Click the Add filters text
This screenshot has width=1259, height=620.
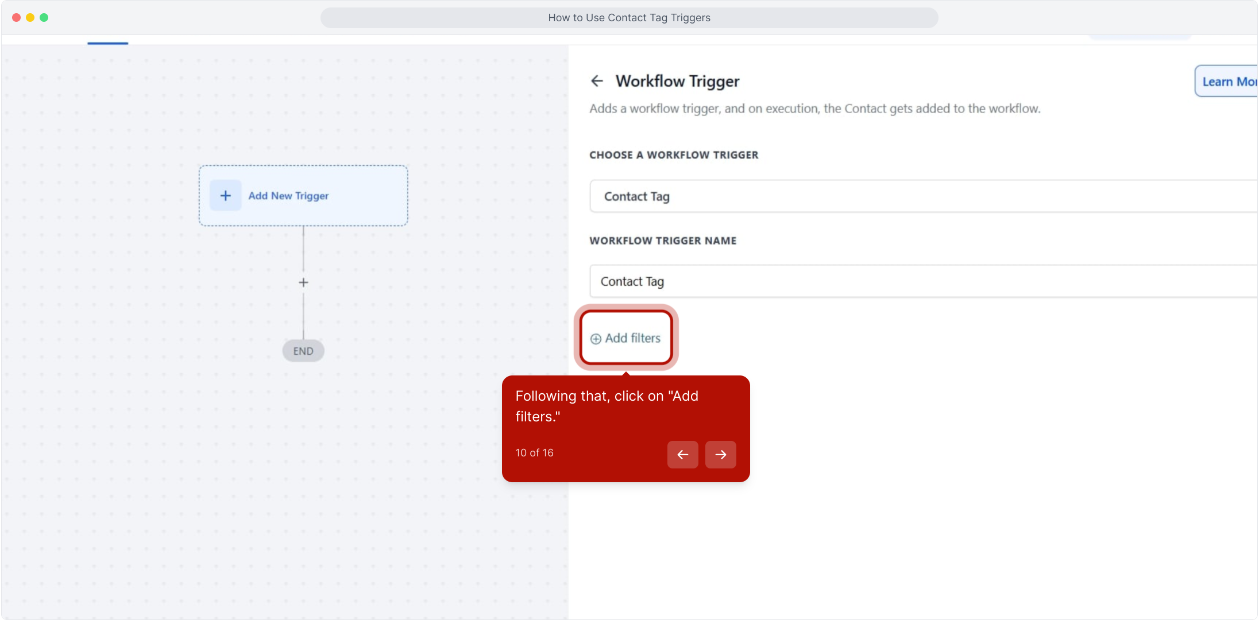[632, 338]
